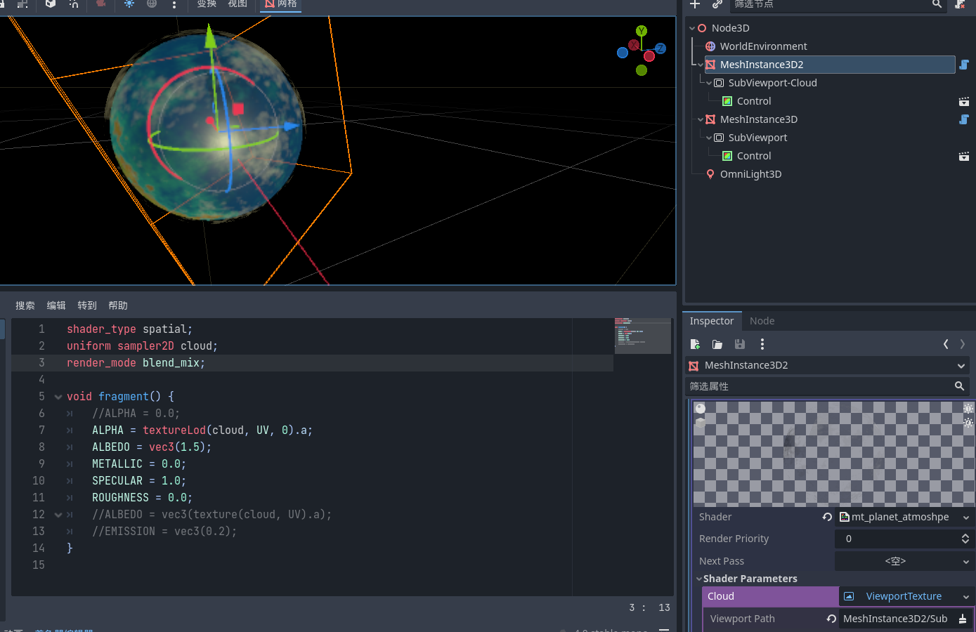The width and height of the screenshot is (976, 632).
Task: Open the script attached to MeshInstance3D2
Action: pyautogui.click(x=964, y=64)
